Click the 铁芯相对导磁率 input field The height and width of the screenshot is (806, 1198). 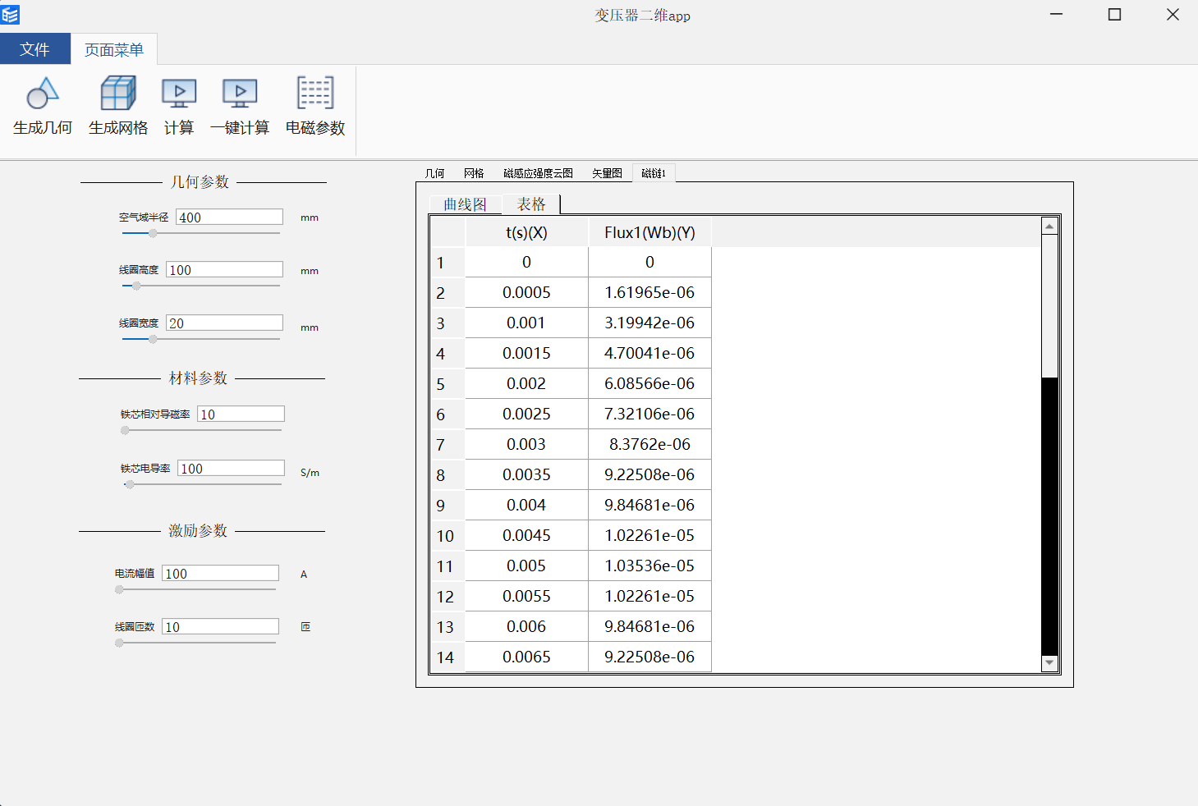[x=241, y=414]
